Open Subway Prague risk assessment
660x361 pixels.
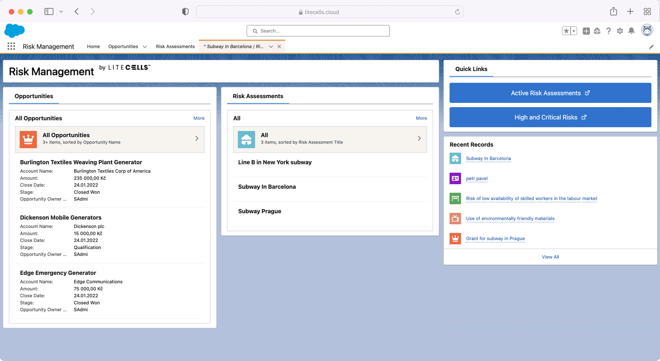(260, 211)
